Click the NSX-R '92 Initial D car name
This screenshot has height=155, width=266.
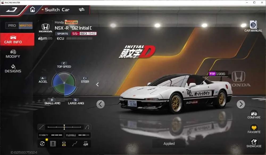[x=73, y=28]
